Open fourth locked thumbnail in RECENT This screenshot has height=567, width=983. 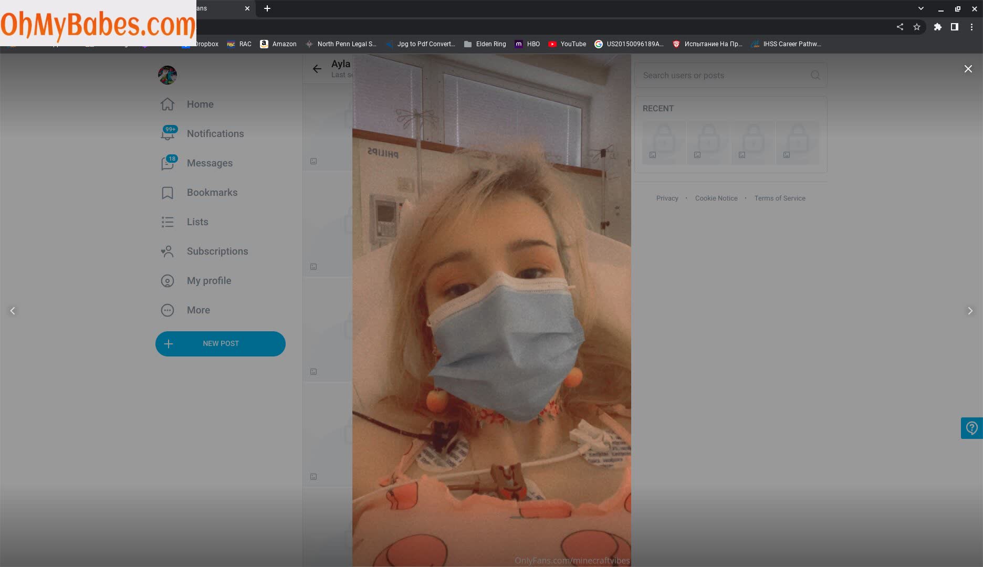tap(798, 143)
